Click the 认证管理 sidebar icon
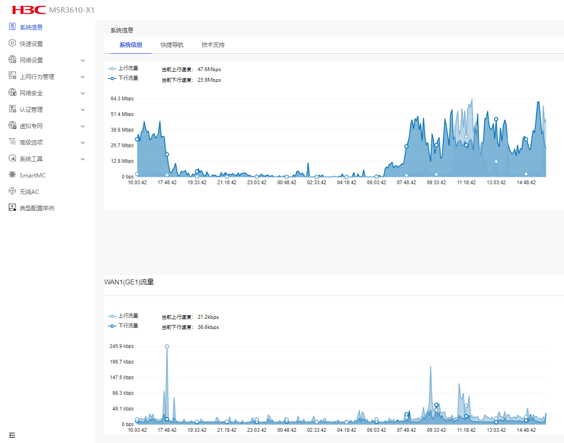This screenshot has height=443, width=564. tap(12, 109)
